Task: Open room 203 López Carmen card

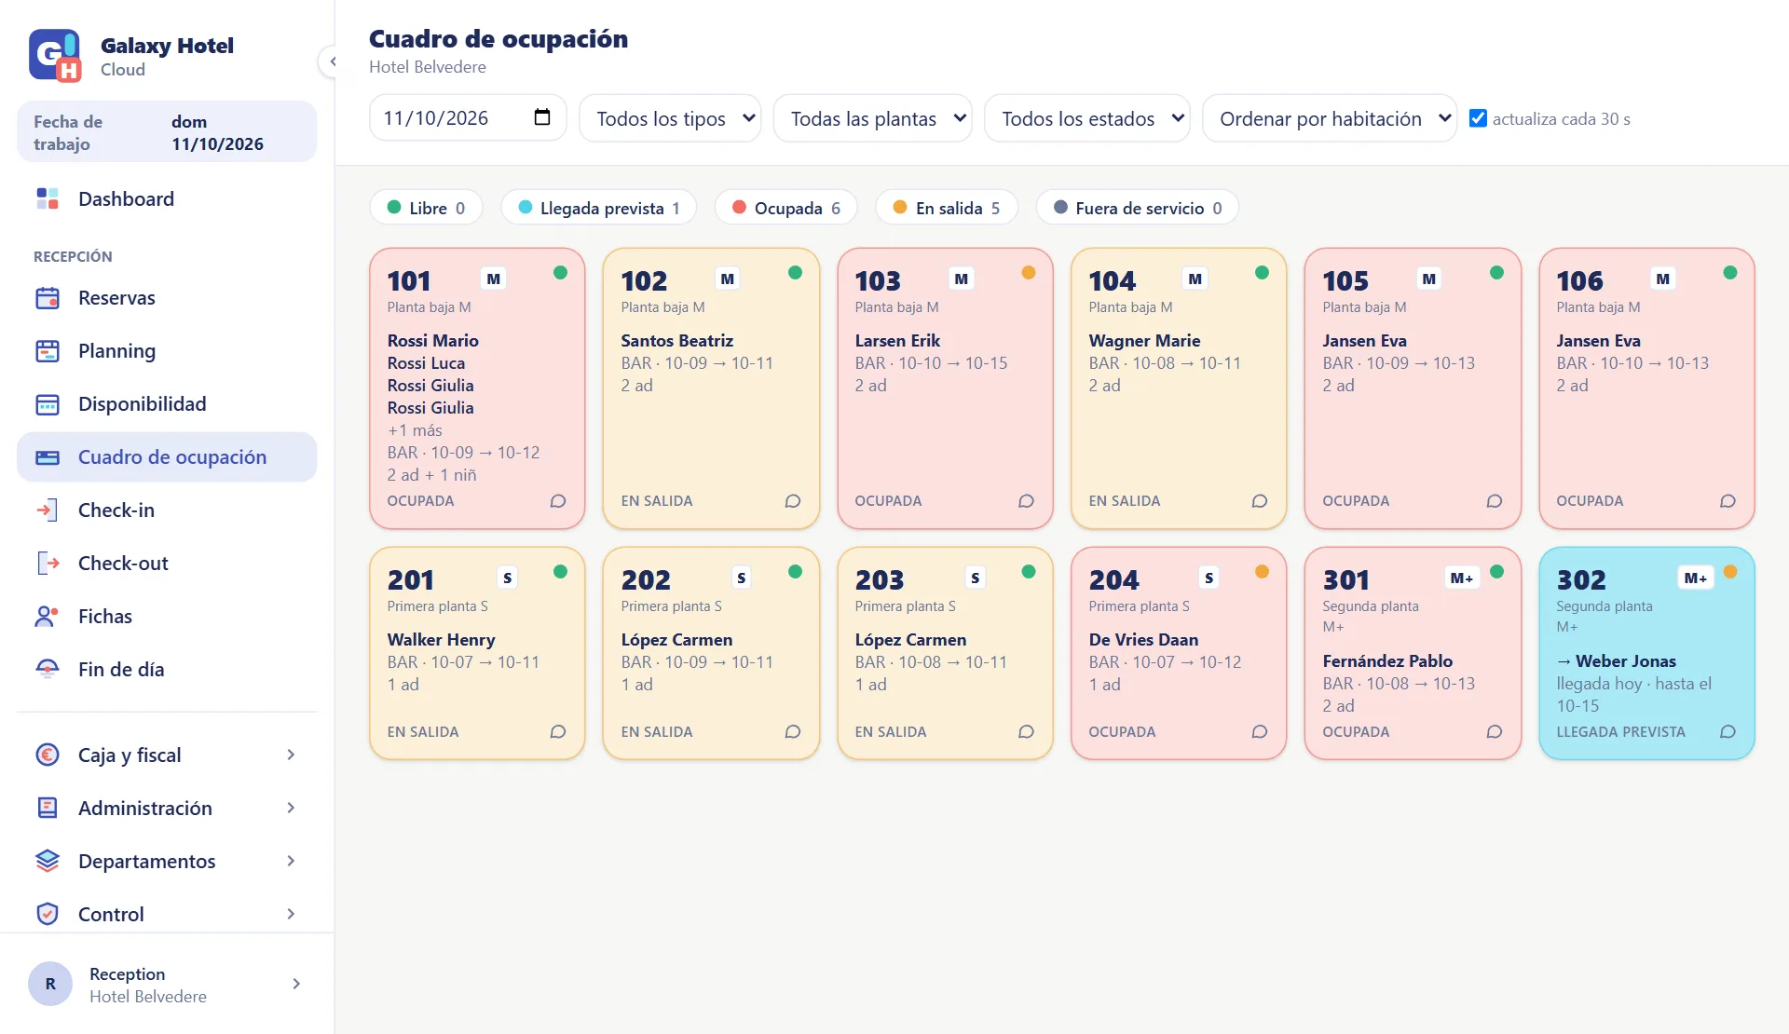Action: pos(945,653)
